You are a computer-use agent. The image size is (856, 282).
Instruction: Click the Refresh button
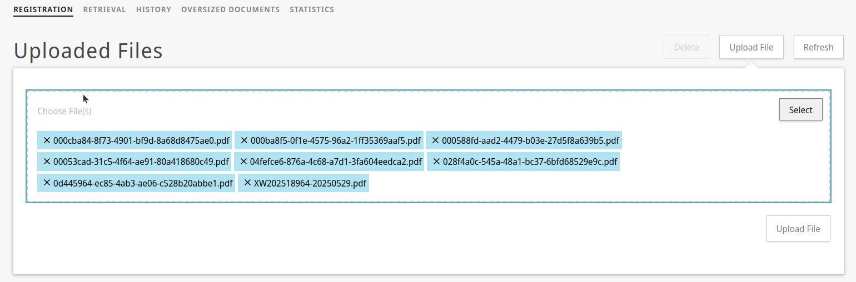pyautogui.click(x=818, y=47)
